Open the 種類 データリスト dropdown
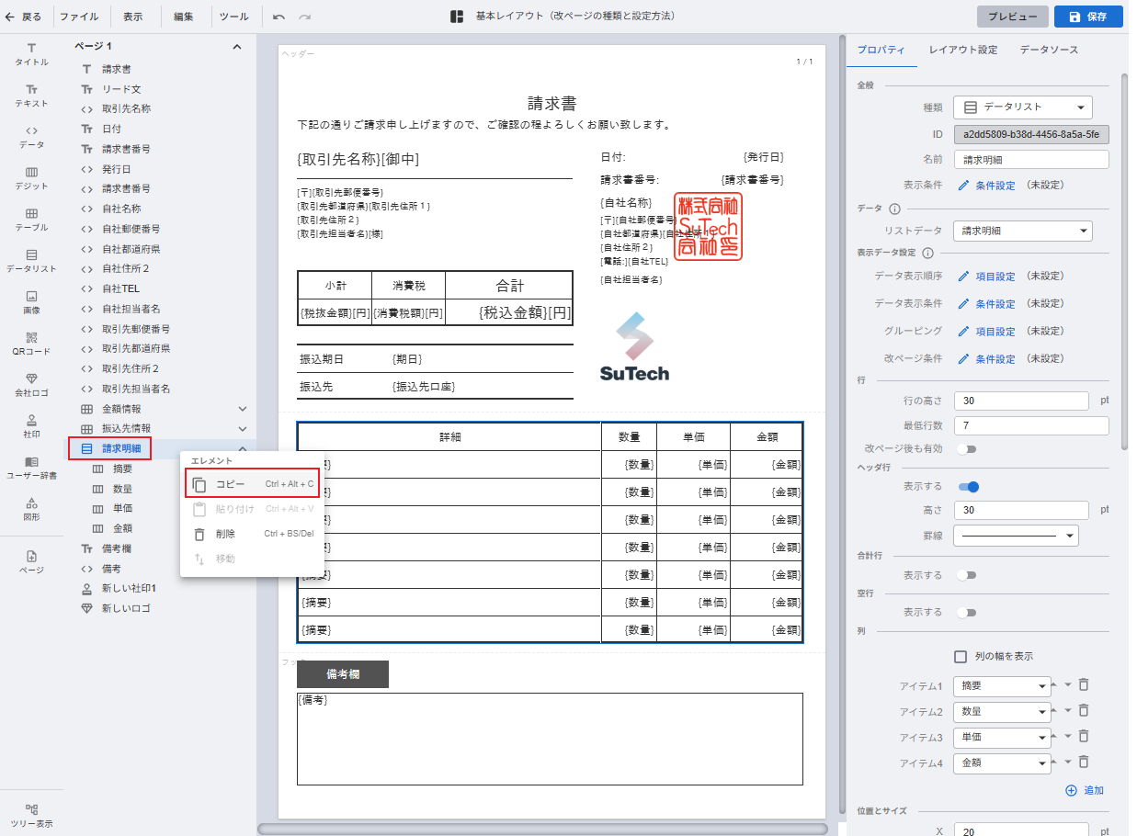1137x836 pixels. [1022, 107]
